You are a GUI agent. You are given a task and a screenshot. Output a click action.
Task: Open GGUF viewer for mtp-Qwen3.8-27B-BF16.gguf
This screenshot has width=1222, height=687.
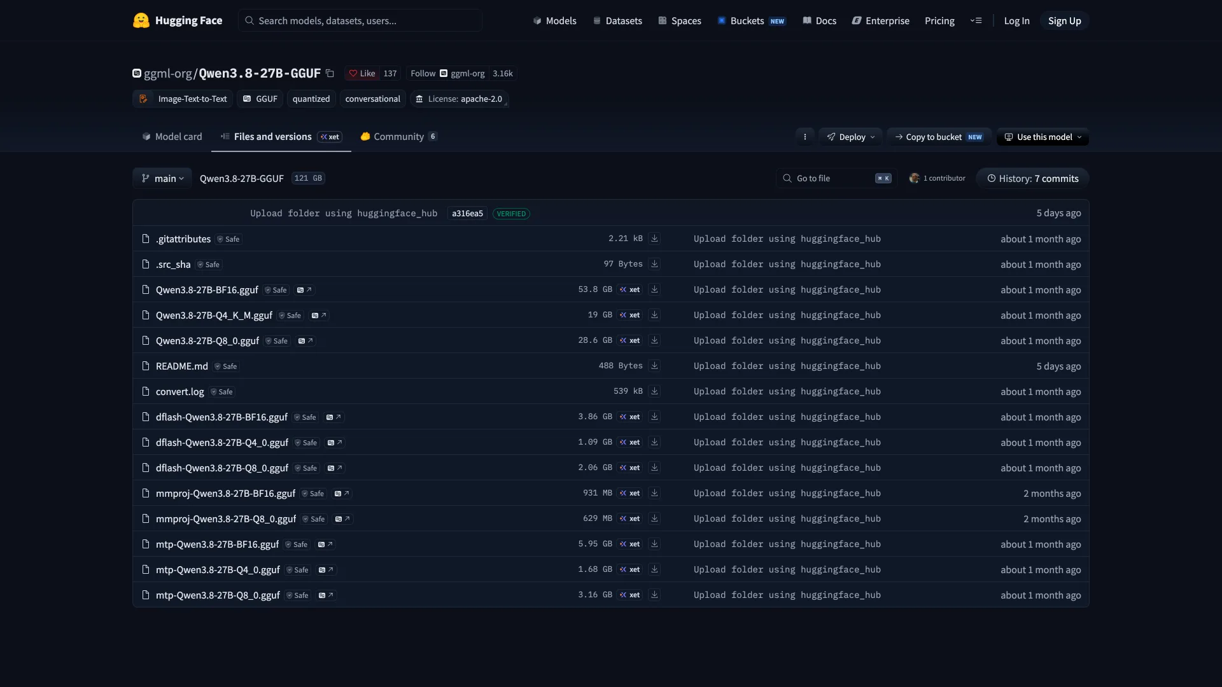325,545
